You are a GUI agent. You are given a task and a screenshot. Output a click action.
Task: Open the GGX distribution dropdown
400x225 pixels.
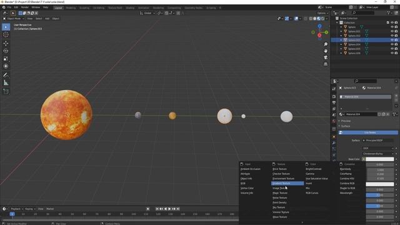coord(378,148)
